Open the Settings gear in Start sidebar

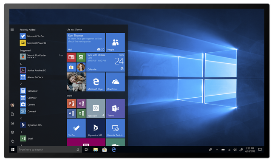pyautogui.click(x=12, y=132)
